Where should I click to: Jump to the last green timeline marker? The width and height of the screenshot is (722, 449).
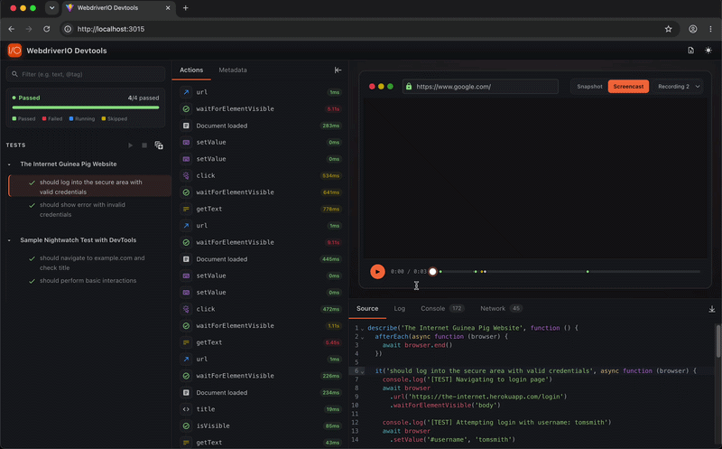point(588,272)
